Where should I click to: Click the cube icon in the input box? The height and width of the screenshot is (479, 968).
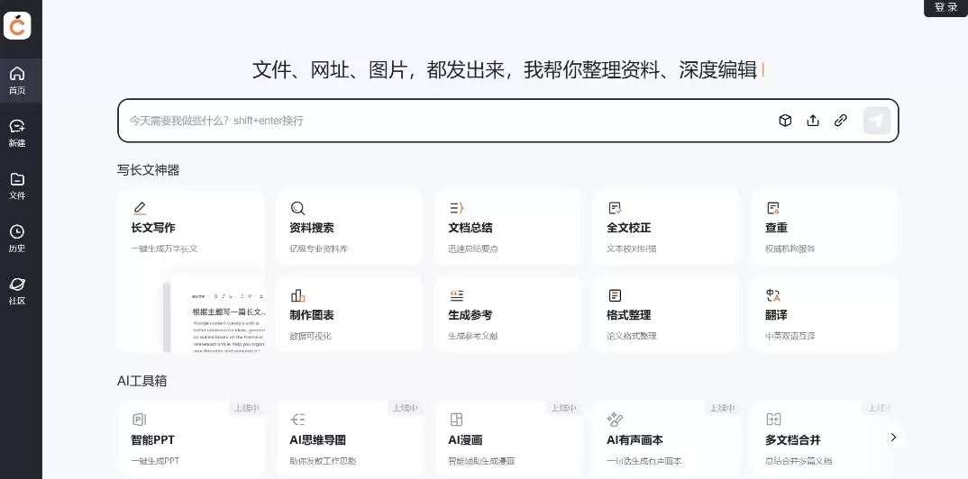785,121
